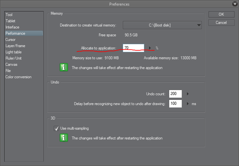Show the Ruler/Unit settings
The width and height of the screenshot is (239, 166).
[x=13, y=58]
